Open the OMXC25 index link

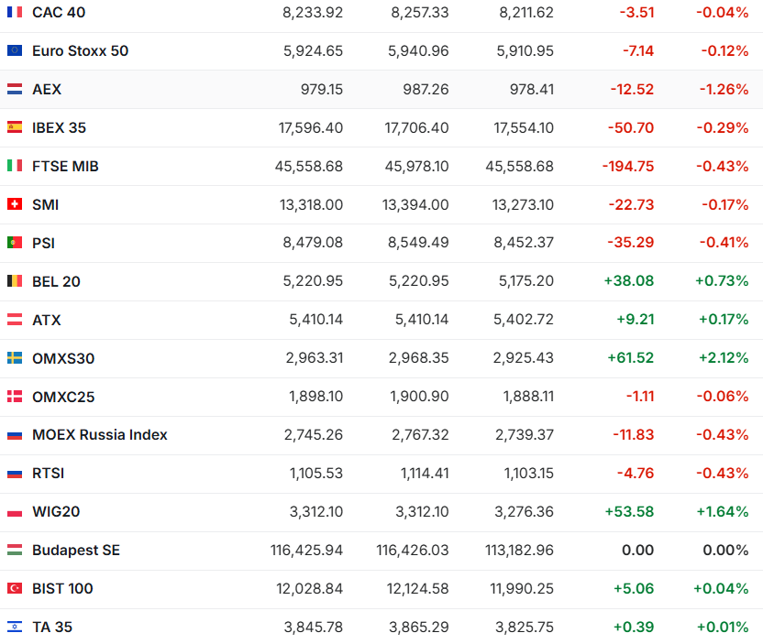pos(63,398)
